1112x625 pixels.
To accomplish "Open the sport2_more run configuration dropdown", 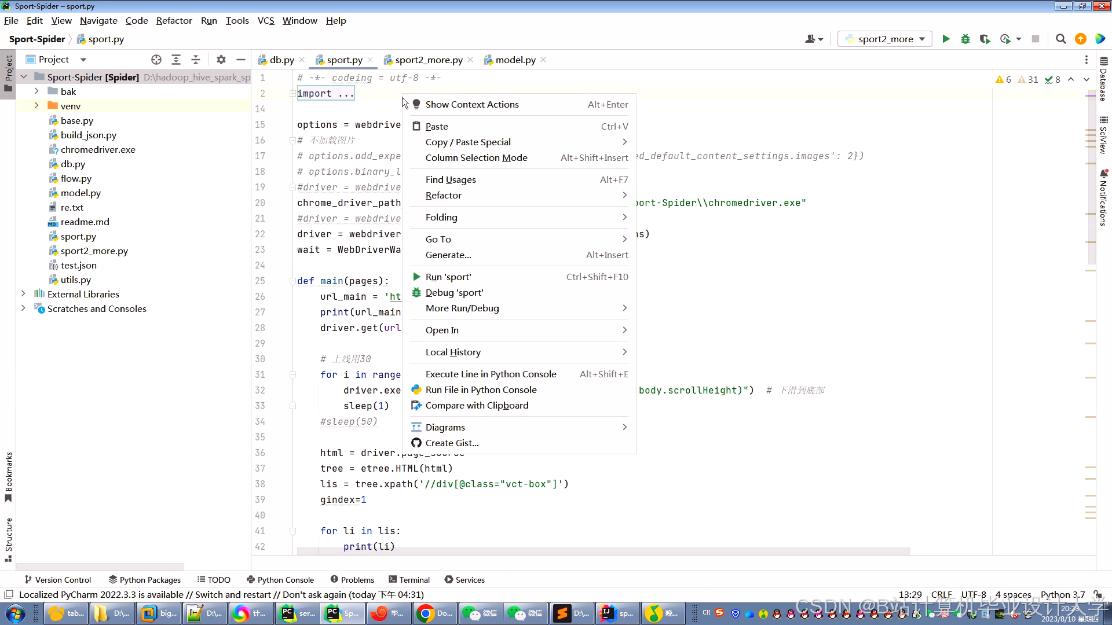I will pos(885,39).
